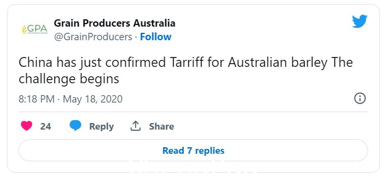
Task: Open the tweet text about Australian barley tariff
Action: (x=186, y=71)
